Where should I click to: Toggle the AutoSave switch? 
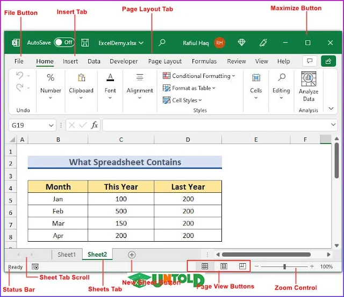(x=64, y=42)
